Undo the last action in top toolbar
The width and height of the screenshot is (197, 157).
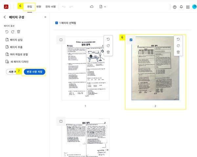(64, 7)
